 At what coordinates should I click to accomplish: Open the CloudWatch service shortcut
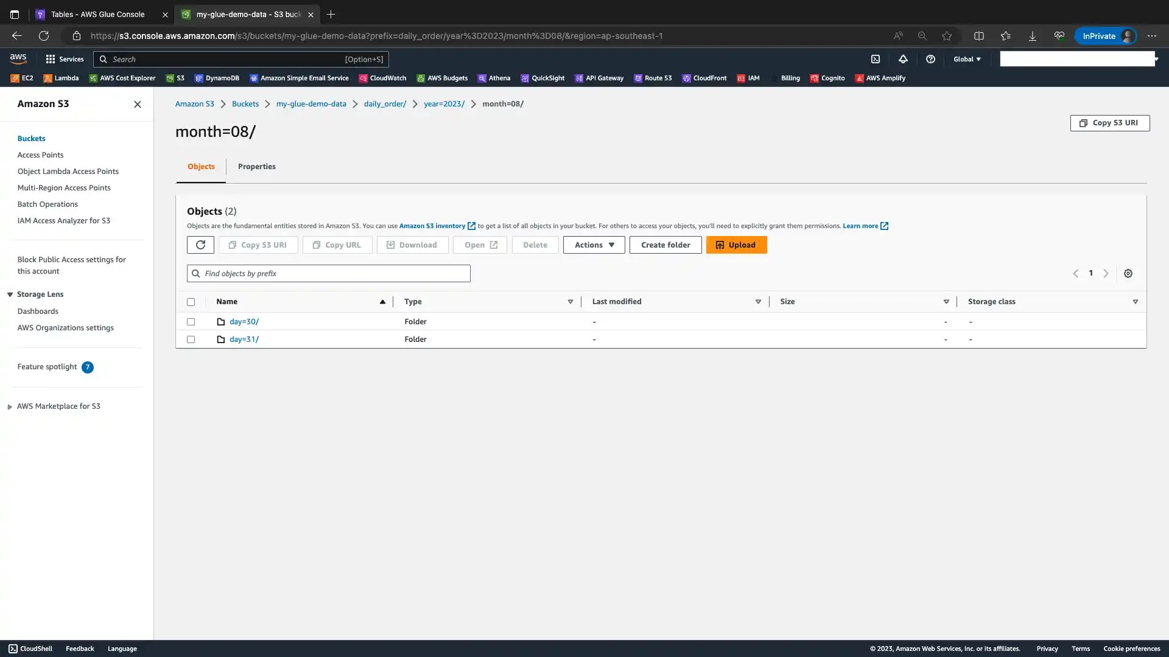point(383,78)
